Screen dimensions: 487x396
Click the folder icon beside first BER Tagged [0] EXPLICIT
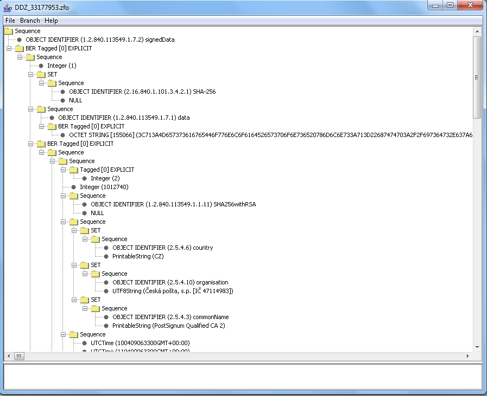click(x=20, y=48)
